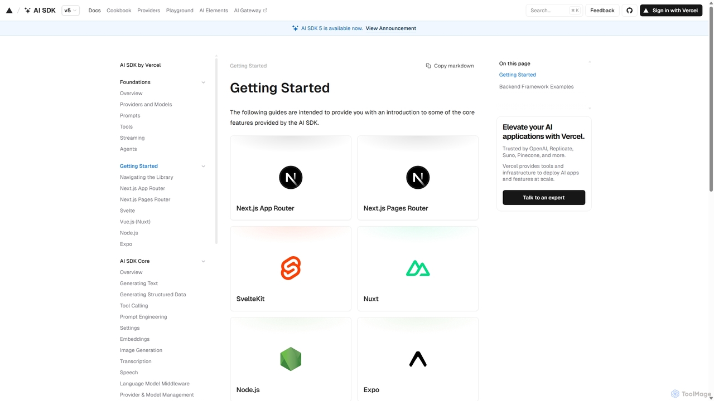The height and width of the screenshot is (401, 714).
Task: Open Speech sidebar link
Action: (x=129, y=373)
